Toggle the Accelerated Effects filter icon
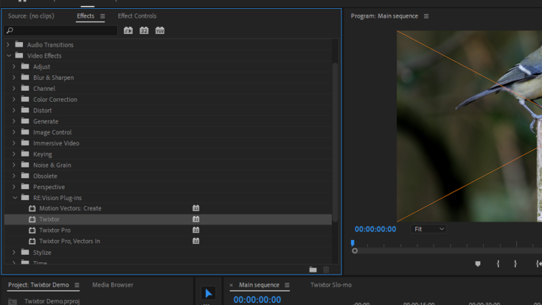542x305 pixels. tap(128, 30)
